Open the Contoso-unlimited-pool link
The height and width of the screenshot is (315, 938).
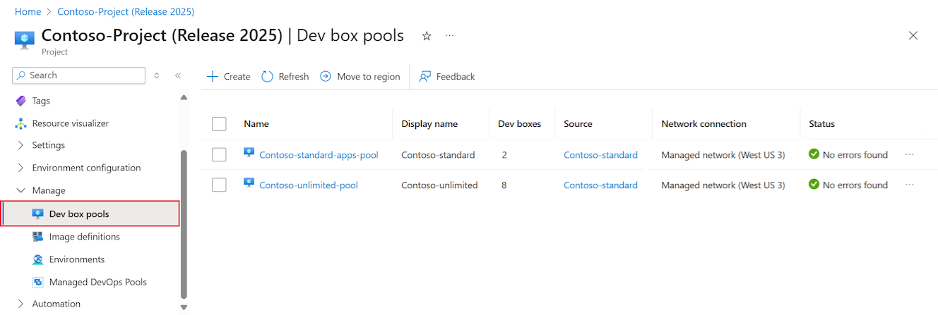pos(308,185)
